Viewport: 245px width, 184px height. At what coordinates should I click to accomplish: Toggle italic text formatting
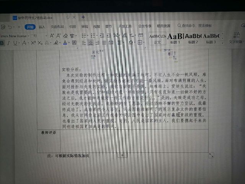coord(8,43)
